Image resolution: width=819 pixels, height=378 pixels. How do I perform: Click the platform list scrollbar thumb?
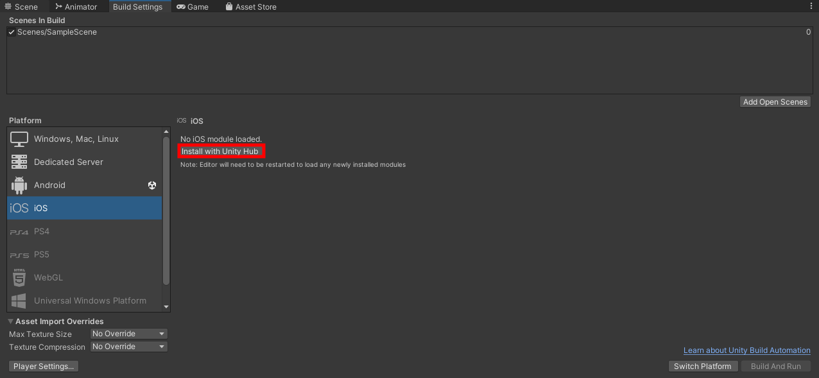(166, 210)
